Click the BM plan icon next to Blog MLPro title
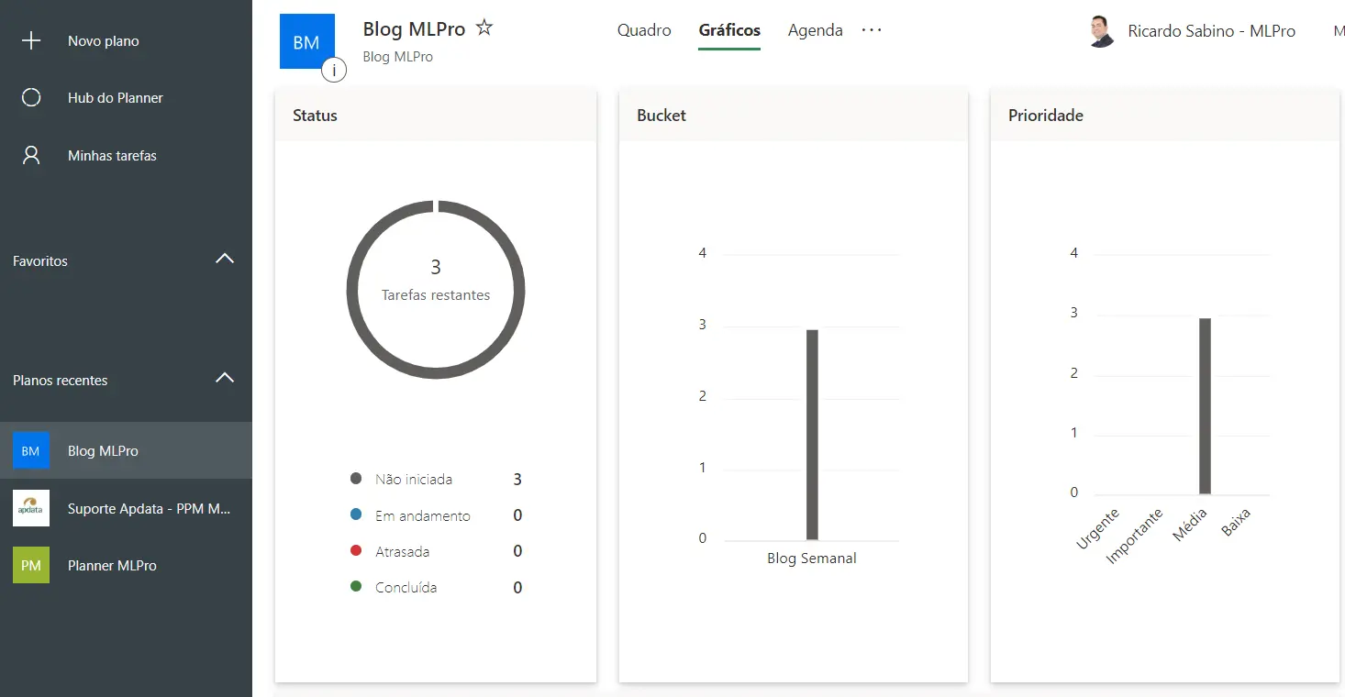 [x=307, y=42]
